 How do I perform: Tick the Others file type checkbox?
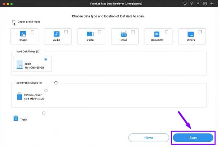[x=200, y=32]
